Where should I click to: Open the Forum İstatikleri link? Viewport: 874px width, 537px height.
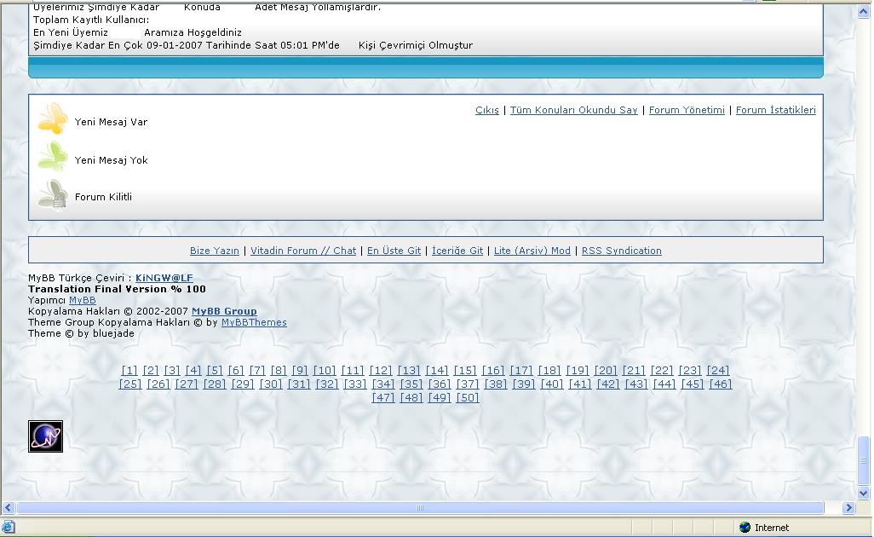pos(775,110)
